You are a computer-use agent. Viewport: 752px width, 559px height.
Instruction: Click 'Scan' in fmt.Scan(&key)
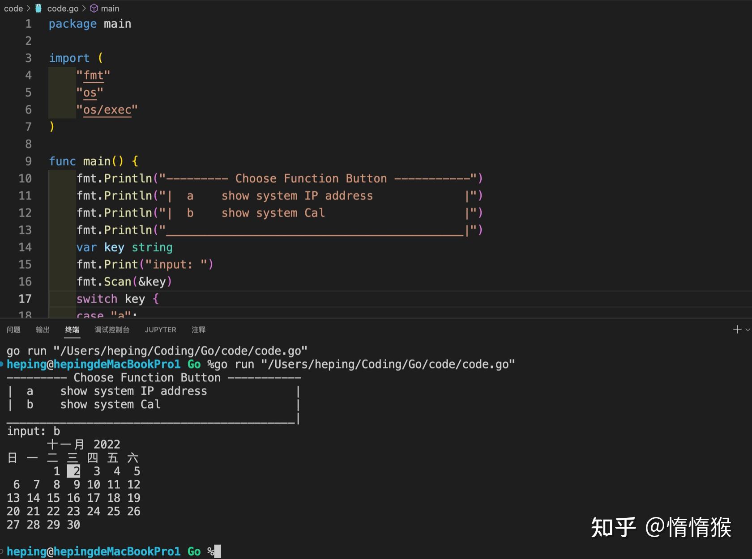117,282
